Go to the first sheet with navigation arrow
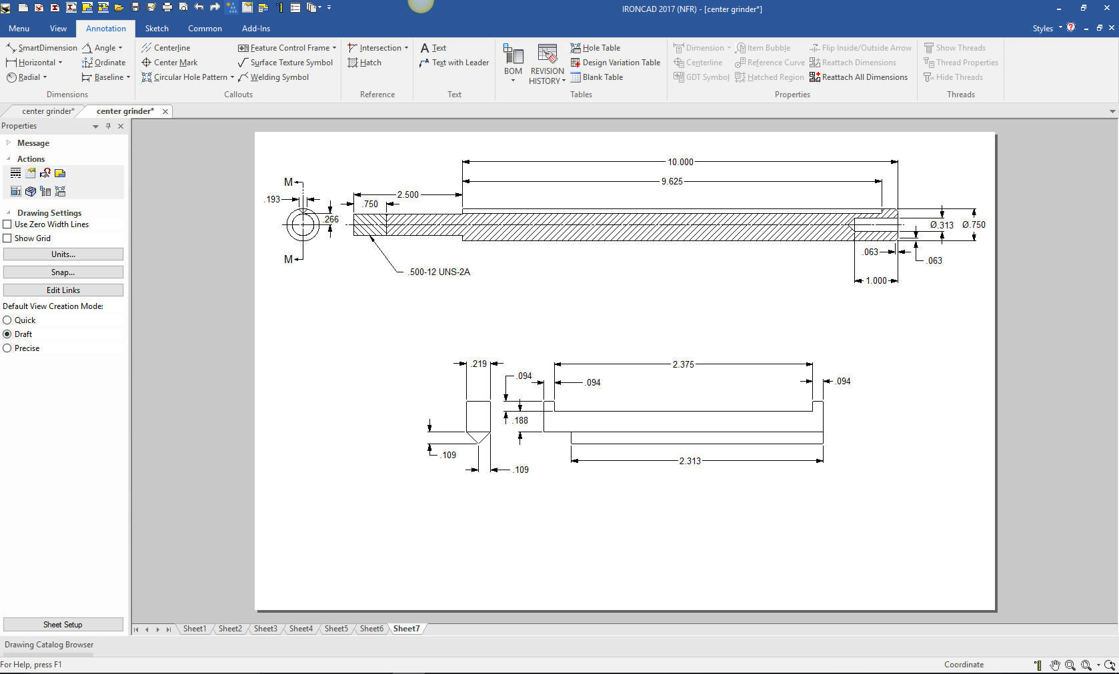 136,629
